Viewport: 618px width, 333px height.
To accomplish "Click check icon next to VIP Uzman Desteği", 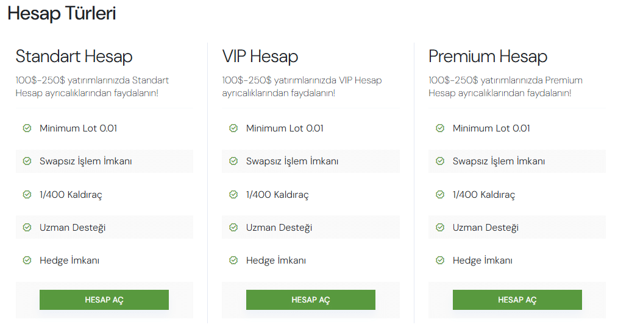I will (233, 228).
